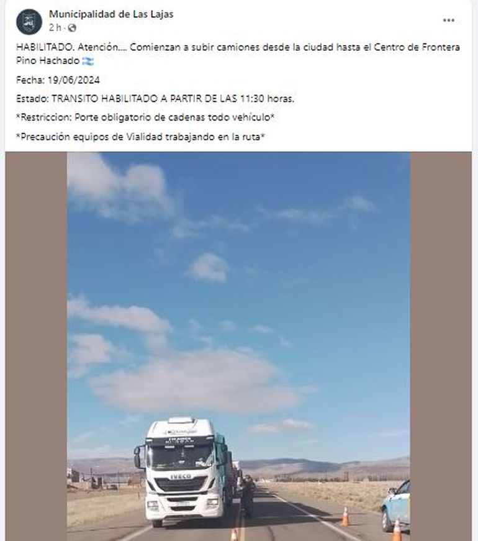Click the brown right margin beside the photo

(440, 346)
